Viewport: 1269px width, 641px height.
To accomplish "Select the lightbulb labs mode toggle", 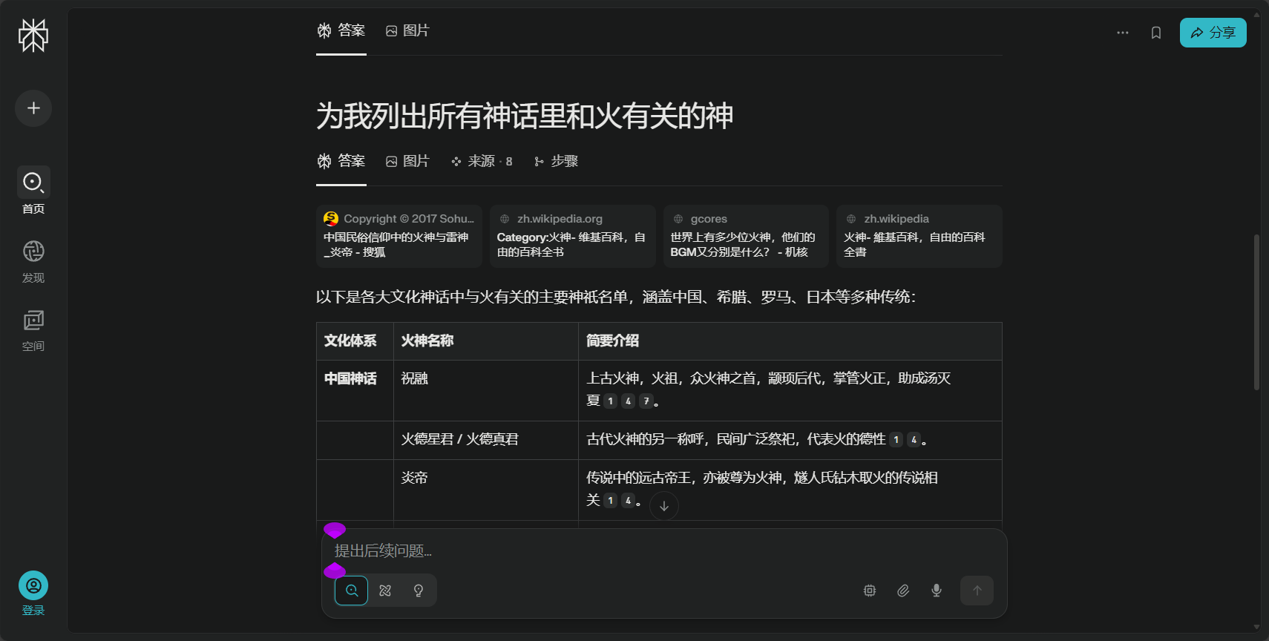I will (x=419, y=591).
